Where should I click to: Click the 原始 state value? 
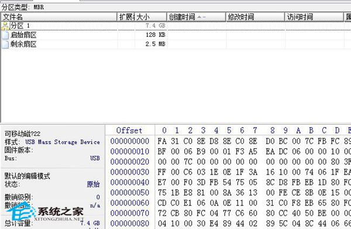click(94, 184)
